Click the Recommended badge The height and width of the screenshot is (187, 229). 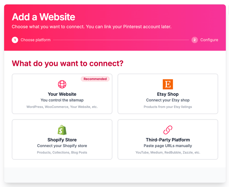pos(95,79)
